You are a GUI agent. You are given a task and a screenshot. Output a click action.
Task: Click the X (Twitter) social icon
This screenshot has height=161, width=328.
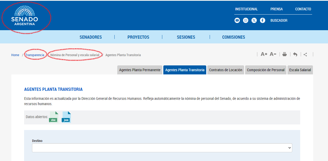click(x=254, y=20)
